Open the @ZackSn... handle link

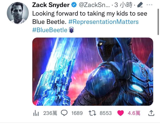click(x=94, y=5)
